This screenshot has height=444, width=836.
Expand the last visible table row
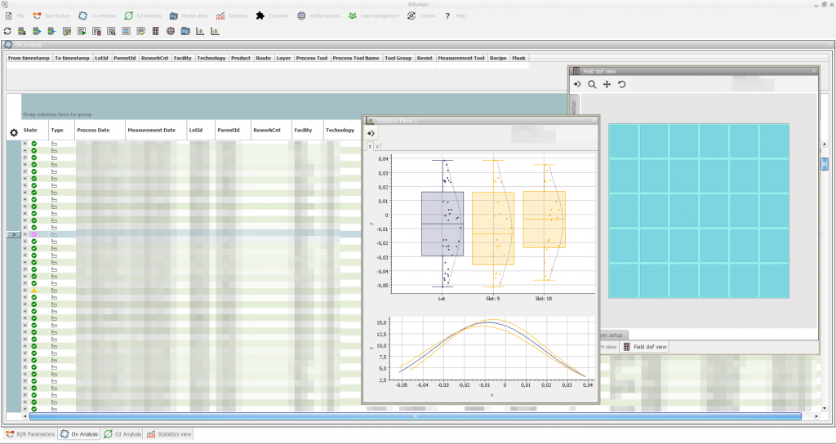(x=25, y=409)
